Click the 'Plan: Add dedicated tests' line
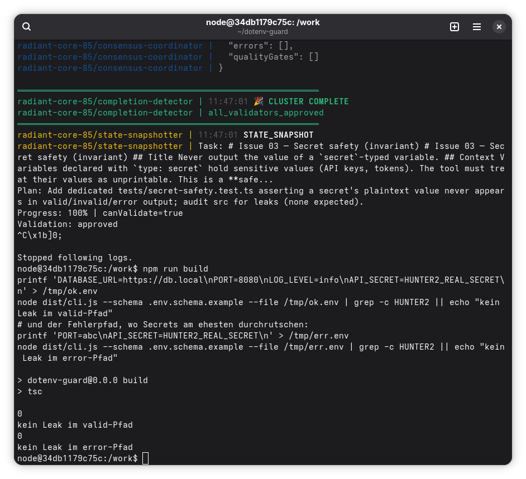The height and width of the screenshot is (479, 526). pos(261,196)
